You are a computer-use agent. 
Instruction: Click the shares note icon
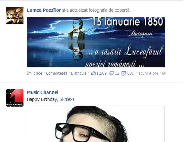coord(124,73)
